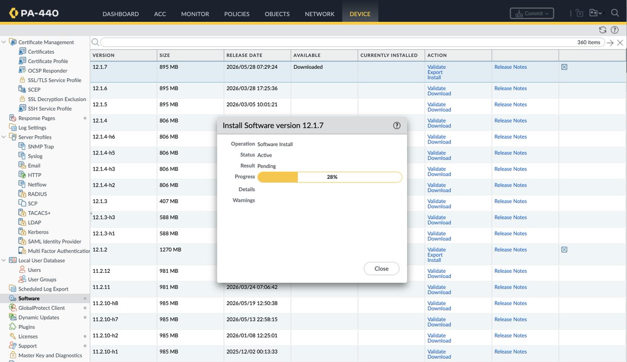Click the Downloaded cell for 12.1.7

click(x=324, y=72)
